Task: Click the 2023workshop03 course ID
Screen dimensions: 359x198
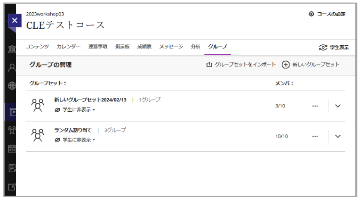Action: 45,14
